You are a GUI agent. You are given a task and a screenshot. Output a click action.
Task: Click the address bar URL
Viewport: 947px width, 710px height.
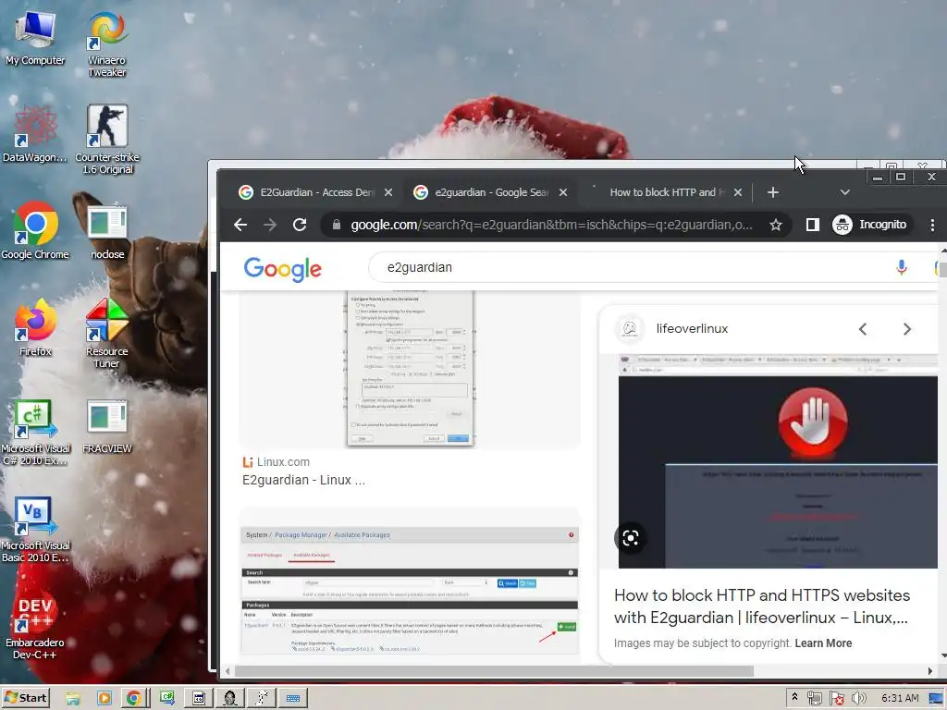click(x=551, y=225)
